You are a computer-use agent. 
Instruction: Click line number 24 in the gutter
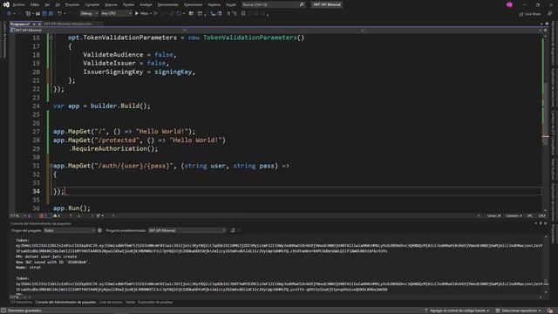point(36,106)
